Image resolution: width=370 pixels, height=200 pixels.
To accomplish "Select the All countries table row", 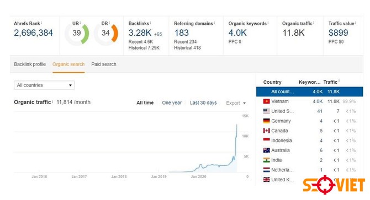I will click(x=309, y=91).
